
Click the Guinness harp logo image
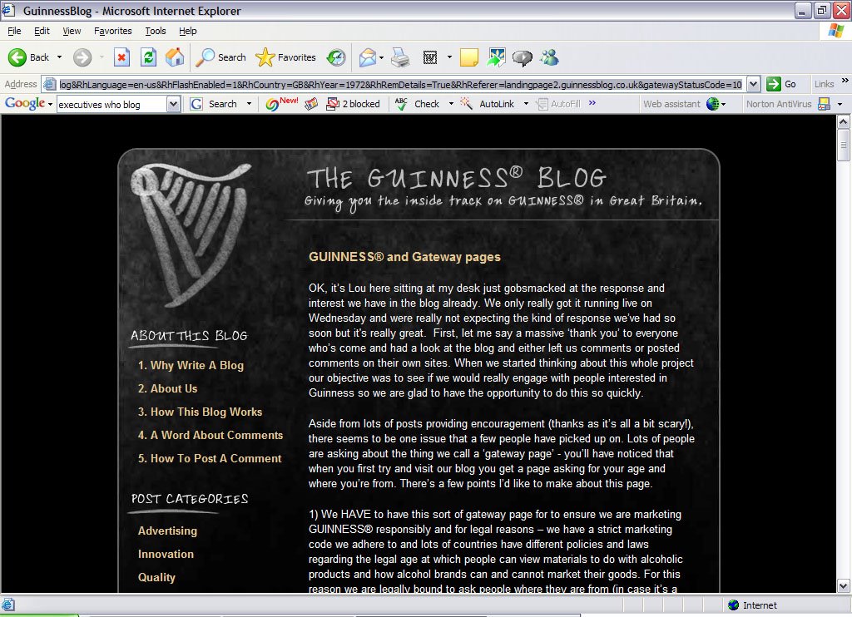(x=191, y=235)
